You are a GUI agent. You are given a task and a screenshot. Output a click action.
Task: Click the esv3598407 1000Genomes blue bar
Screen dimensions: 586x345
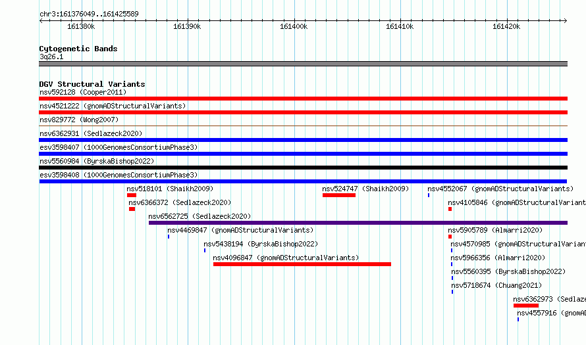[x=303, y=154]
